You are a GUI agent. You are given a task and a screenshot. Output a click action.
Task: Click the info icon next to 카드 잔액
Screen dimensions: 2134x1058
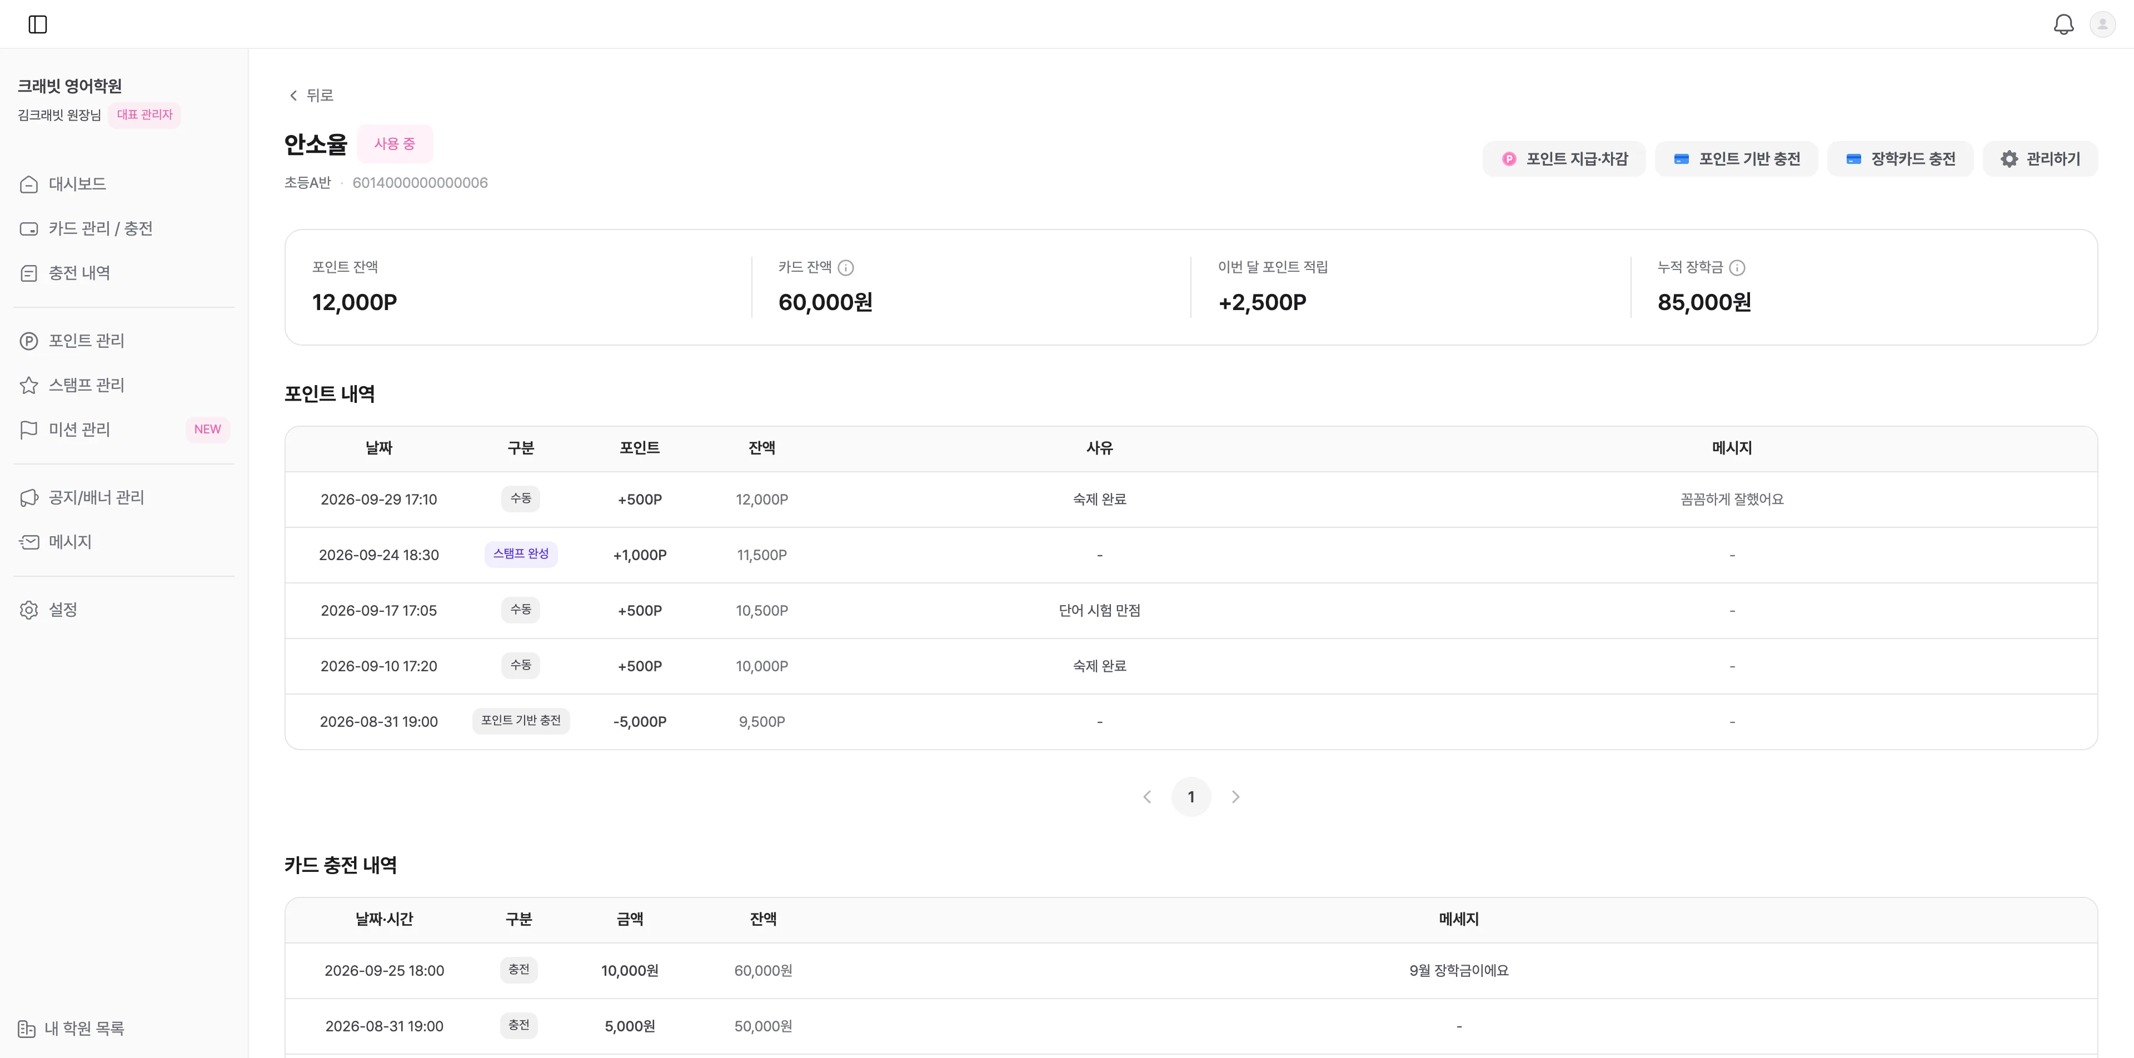tap(845, 268)
